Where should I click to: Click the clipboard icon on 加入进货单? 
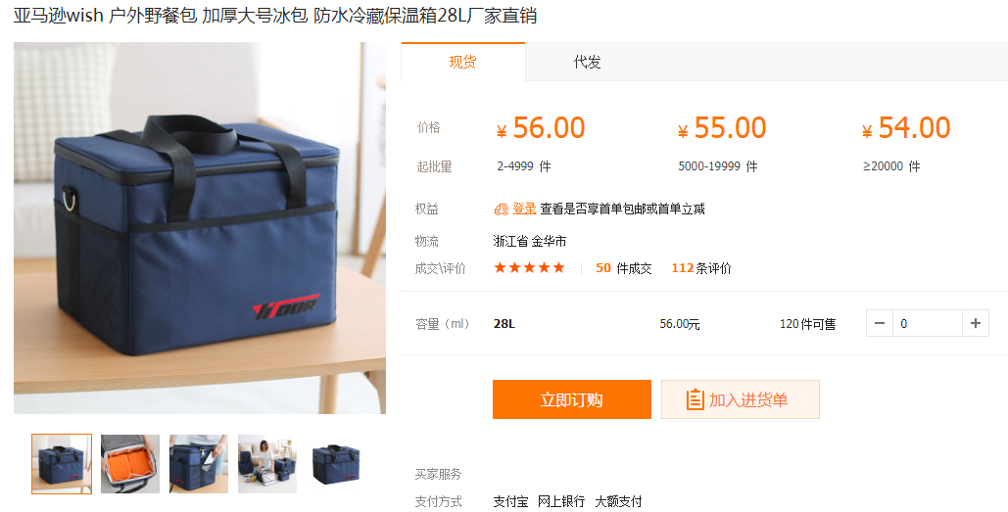695,399
